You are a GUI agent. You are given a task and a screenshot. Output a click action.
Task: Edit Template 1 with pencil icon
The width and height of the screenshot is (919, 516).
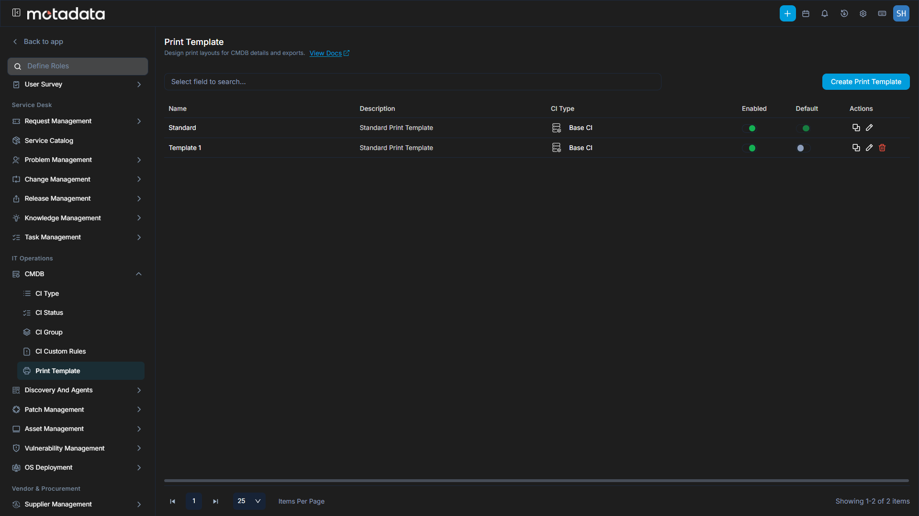[869, 148]
